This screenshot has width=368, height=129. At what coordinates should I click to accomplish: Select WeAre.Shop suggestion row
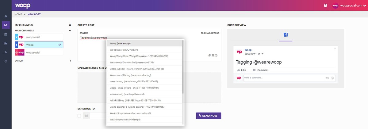[144, 113]
